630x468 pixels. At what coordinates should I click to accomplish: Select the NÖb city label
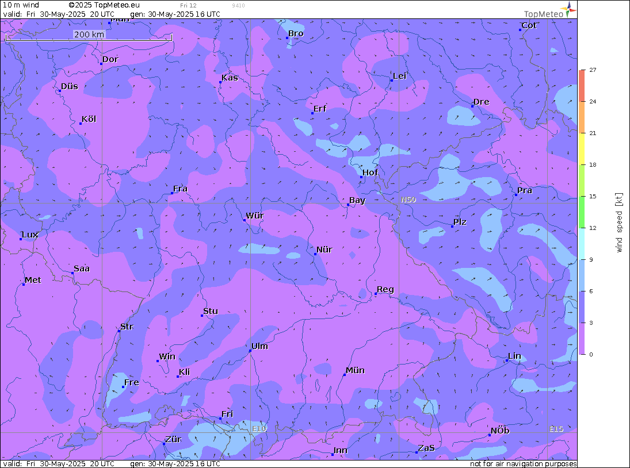(x=500, y=431)
